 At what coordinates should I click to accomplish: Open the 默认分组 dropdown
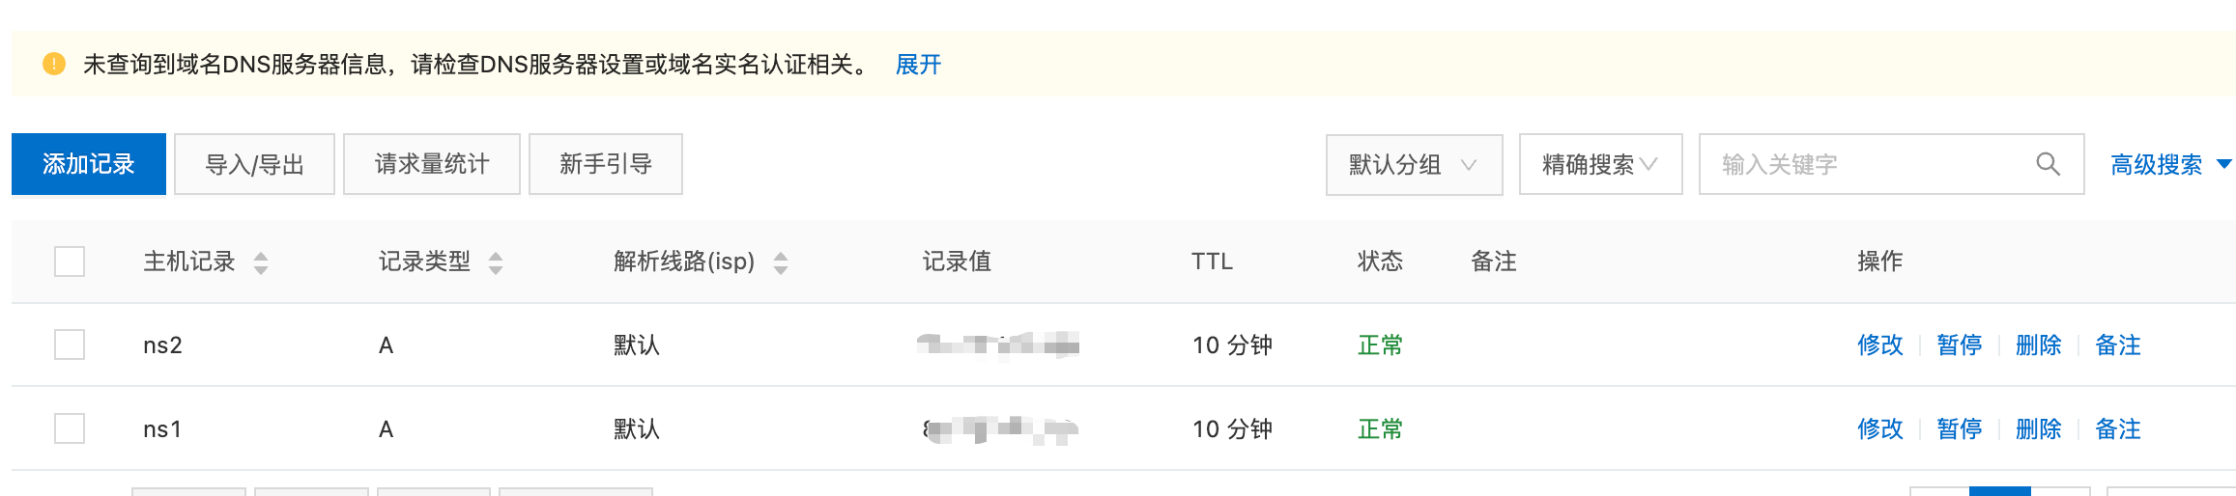tap(1414, 164)
